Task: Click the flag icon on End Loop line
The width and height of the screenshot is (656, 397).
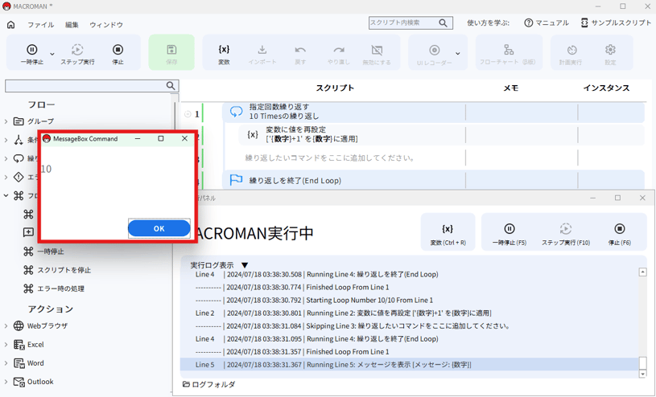Action: click(x=236, y=180)
